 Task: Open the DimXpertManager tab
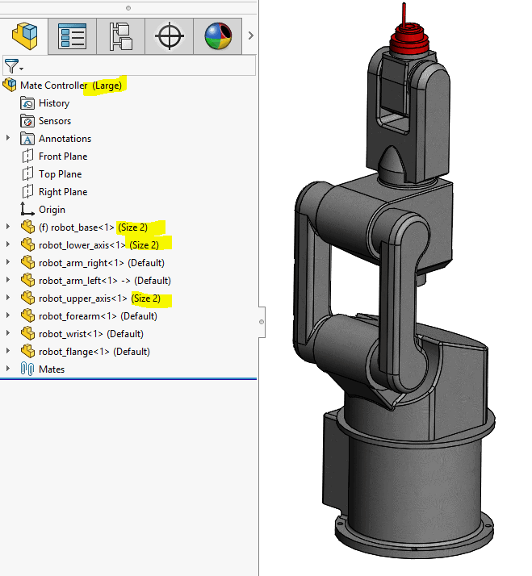169,35
